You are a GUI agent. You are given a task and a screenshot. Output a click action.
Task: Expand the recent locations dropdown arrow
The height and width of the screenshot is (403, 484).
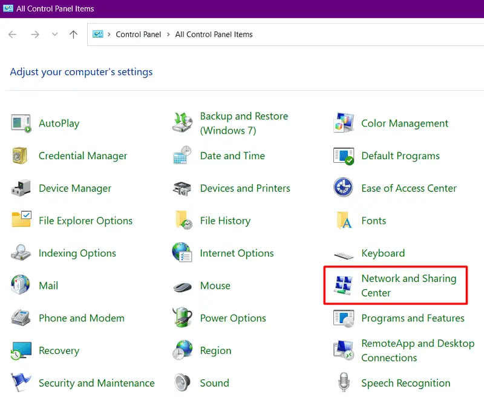55,34
